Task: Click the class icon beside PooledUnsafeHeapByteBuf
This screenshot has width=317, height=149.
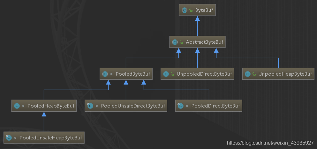Action: (x=9, y=138)
